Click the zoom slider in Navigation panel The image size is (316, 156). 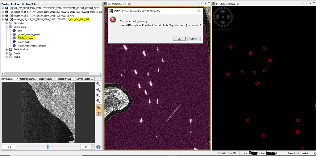click(48, 147)
